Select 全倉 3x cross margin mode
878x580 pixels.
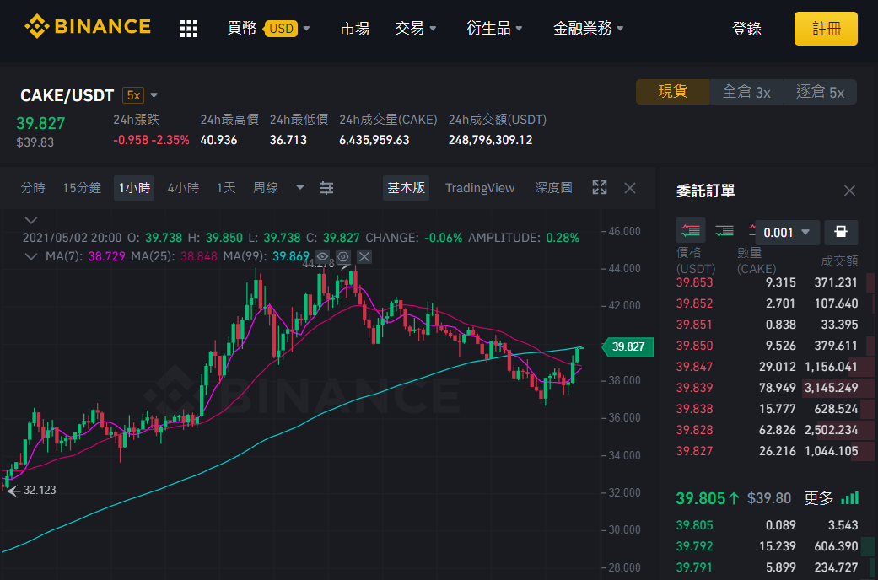click(x=746, y=92)
